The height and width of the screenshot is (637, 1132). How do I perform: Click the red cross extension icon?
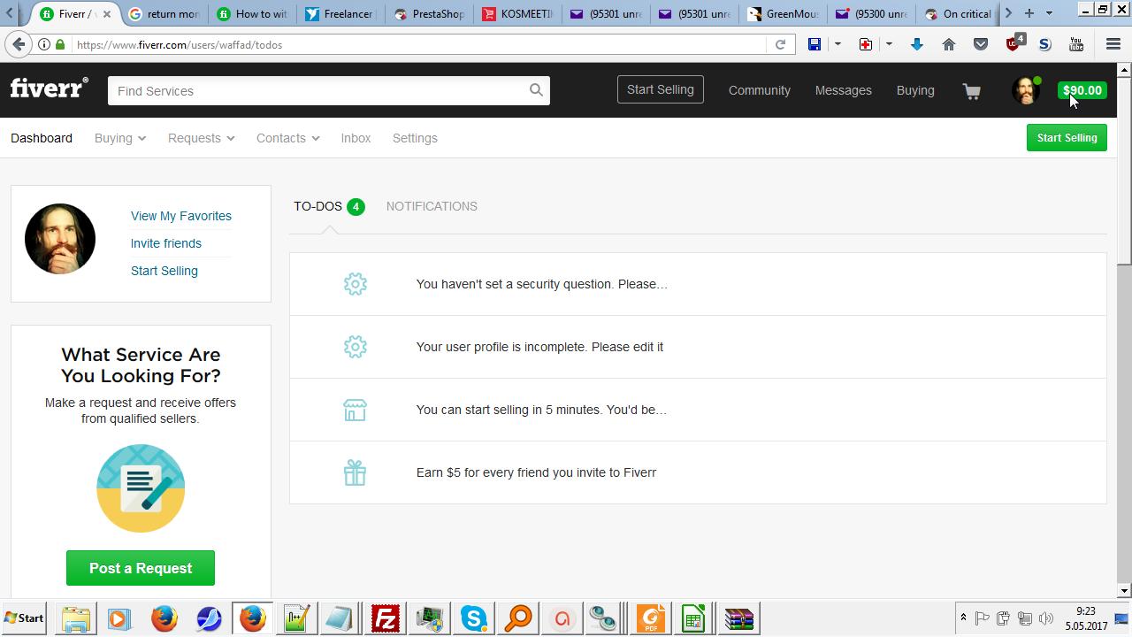(x=866, y=44)
